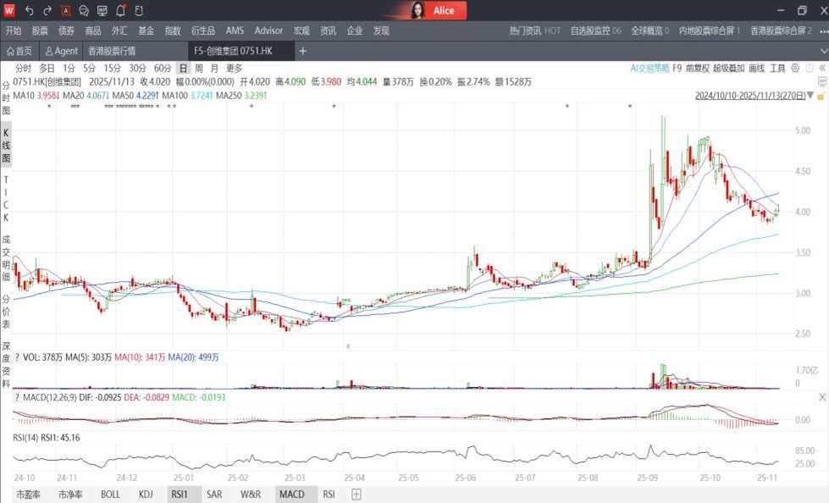Open the notification bell icon
Screen dimensions: 829x503
[x=120, y=10]
